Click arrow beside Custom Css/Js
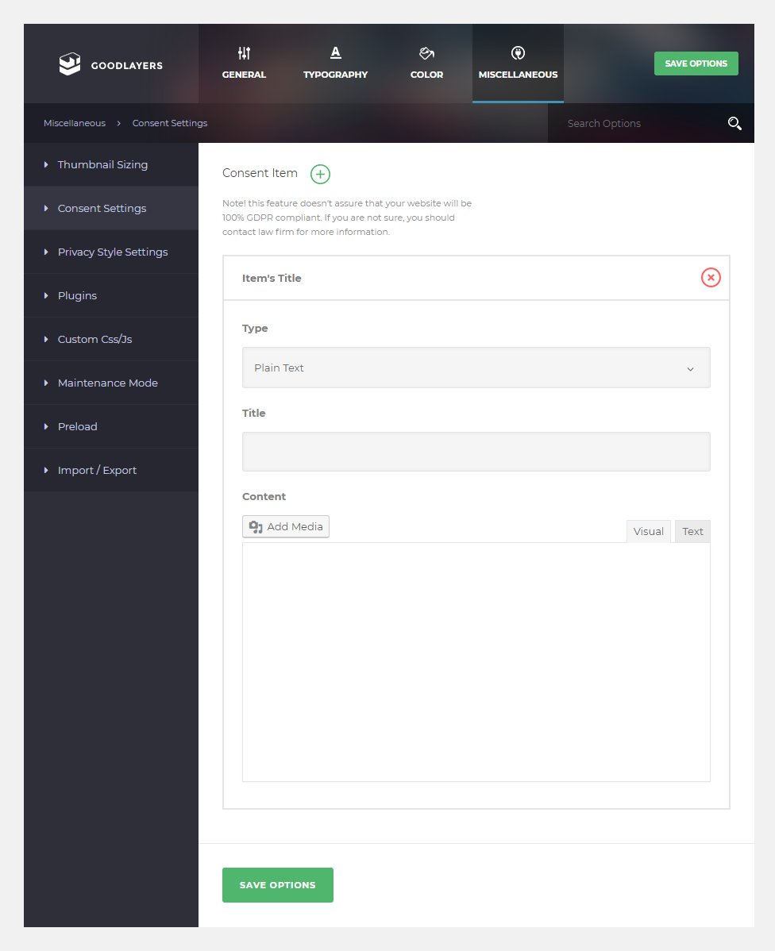Image resolution: width=775 pixels, height=951 pixels. click(46, 339)
